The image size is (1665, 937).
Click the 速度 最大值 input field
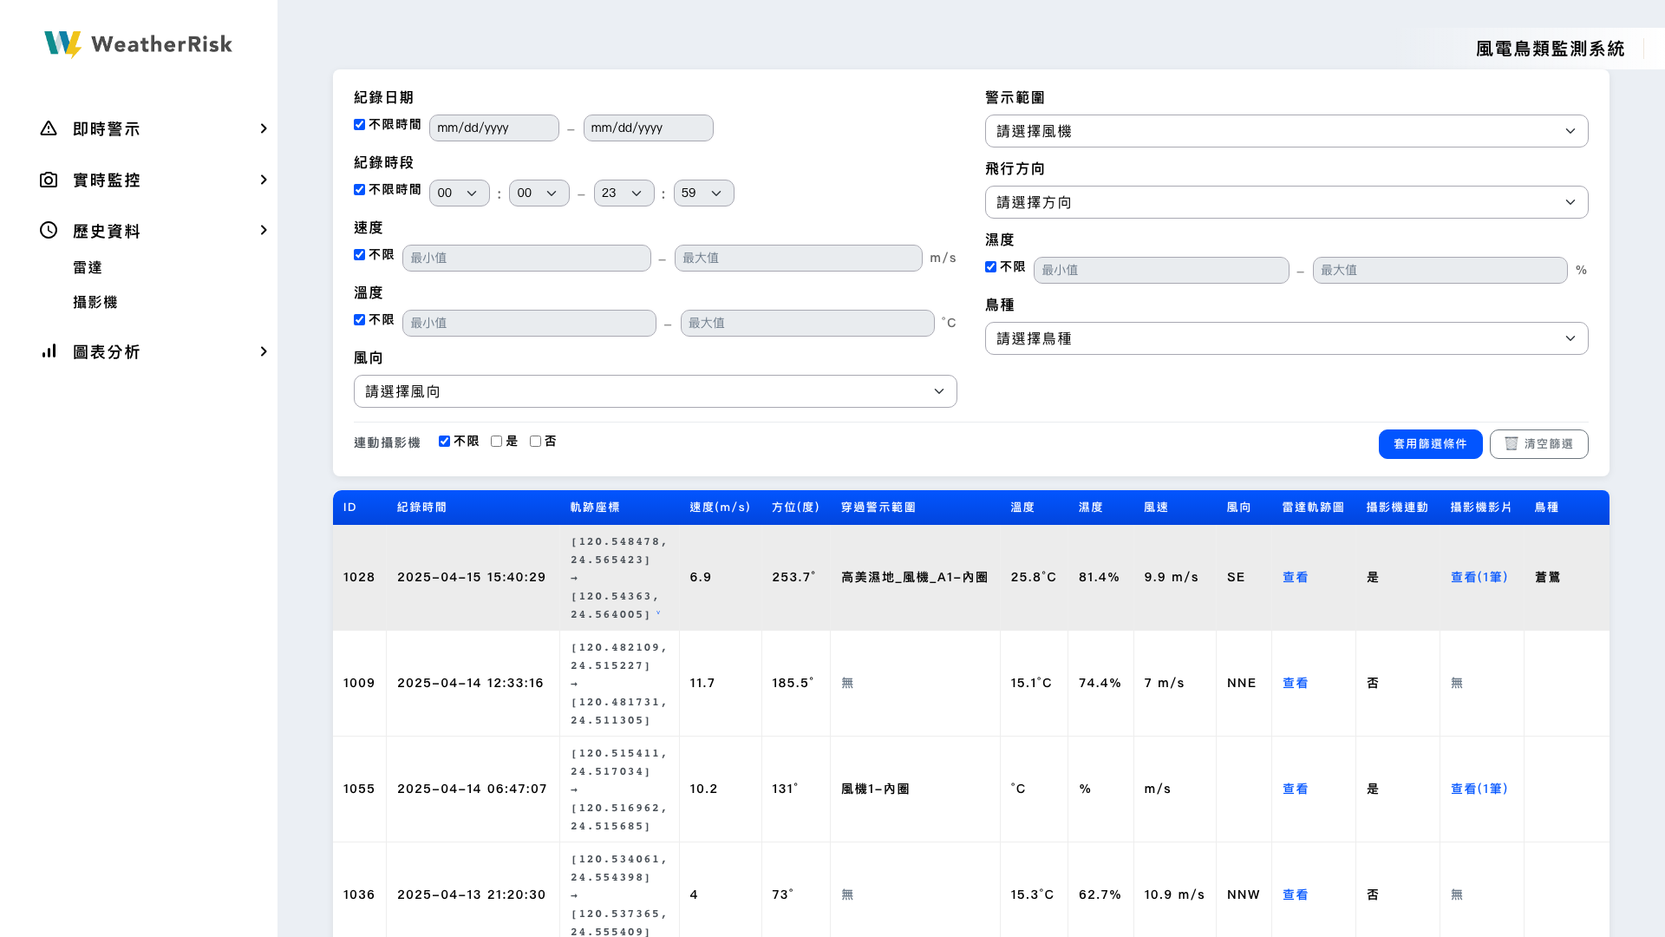coord(799,258)
